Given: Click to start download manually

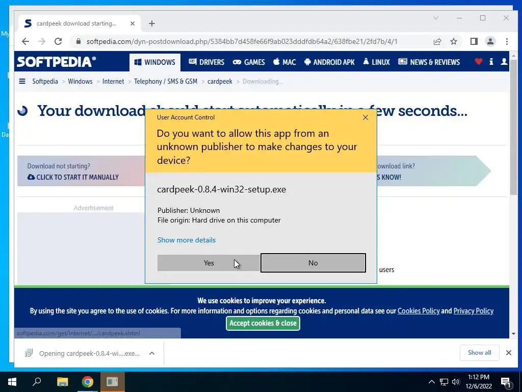Looking at the screenshot, I should [x=73, y=177].
